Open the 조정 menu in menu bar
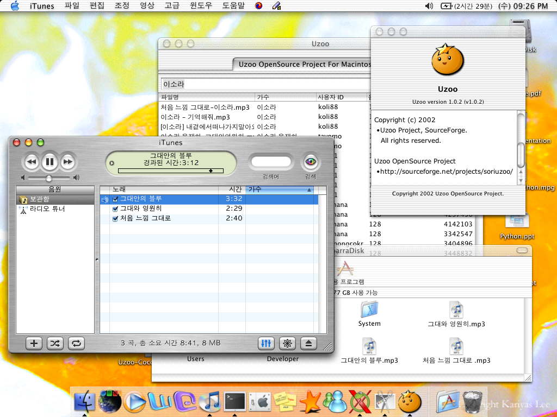The height and width of the screenshot is (417, 557). (x=122, y=6)
